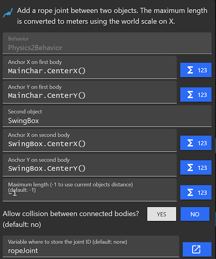Click the rope joint action icon
The width and height of the screenshot is (216, 259).
point(8,13)
